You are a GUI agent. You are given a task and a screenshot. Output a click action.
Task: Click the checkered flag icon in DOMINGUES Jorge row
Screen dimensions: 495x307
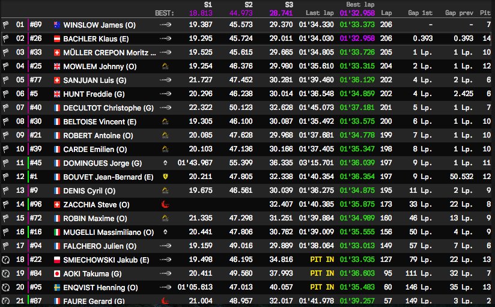[x=5, y=163]
